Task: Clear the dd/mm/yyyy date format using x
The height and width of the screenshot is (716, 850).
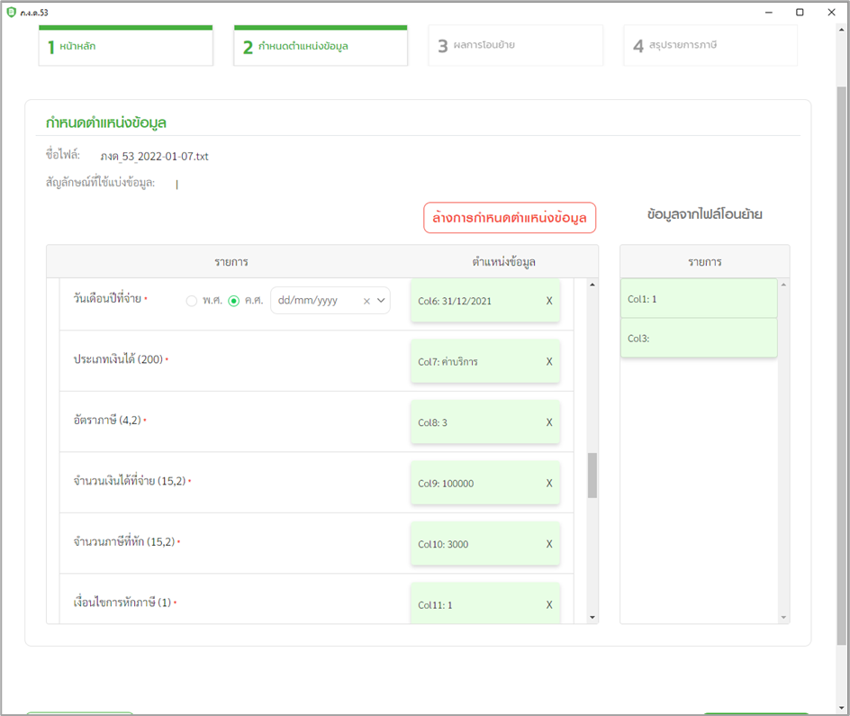Action: tap(366, 301)
